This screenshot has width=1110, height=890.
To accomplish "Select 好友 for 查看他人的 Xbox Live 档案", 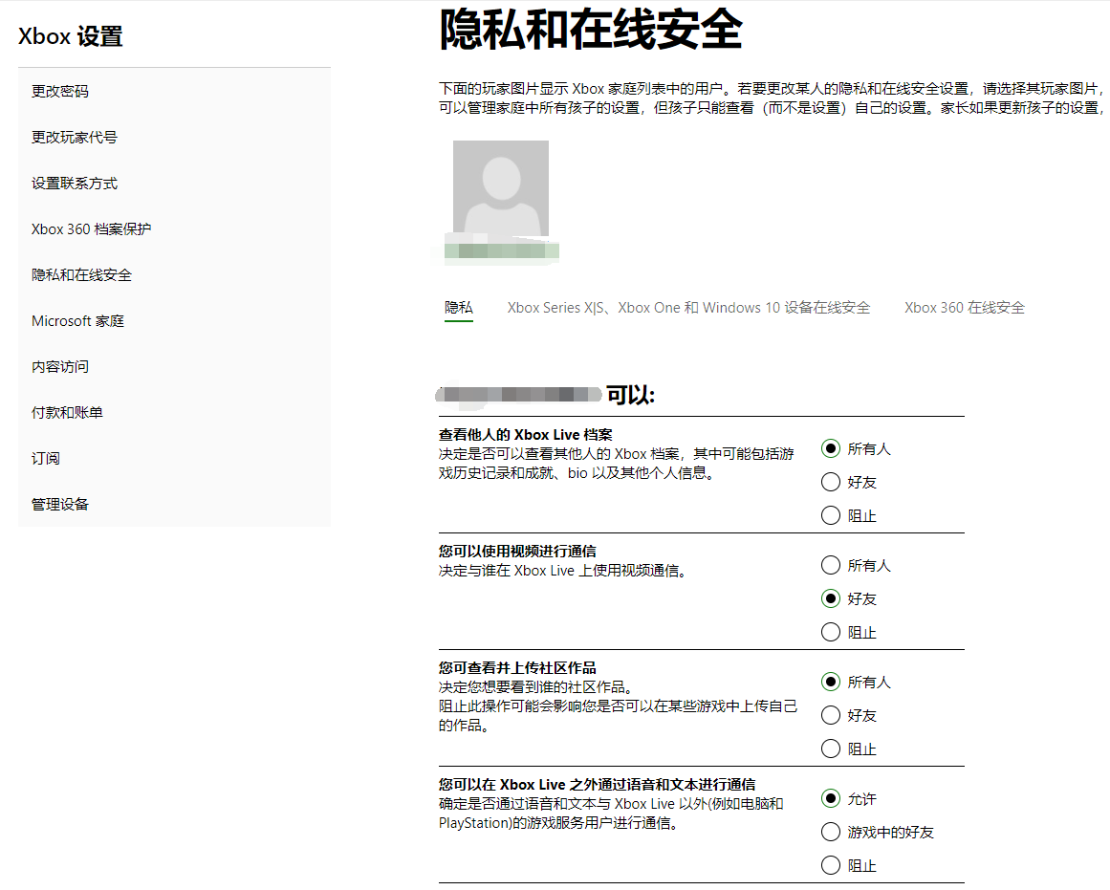I will (x=831, y=482).
